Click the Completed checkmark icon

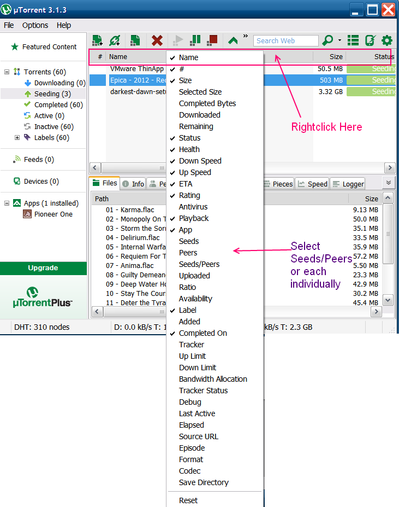[27, 104]
